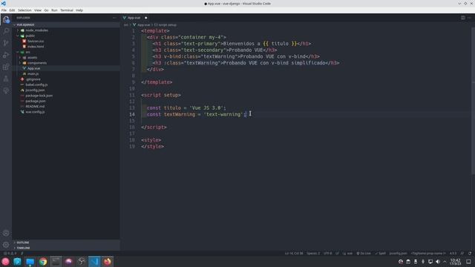This screenshot has height=267, width=475.
Task: Open the Go menu
Action: pos(46,10)
